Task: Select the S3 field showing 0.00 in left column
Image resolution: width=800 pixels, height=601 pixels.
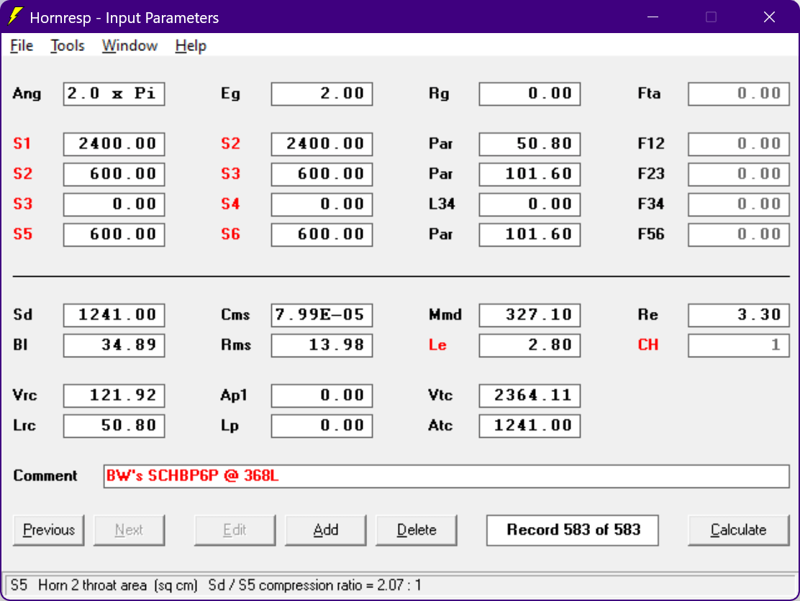Action: 114,204
